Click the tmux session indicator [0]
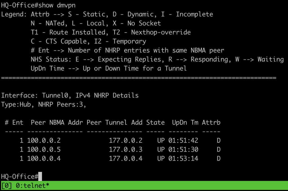The image size is (288, 191). (6, 185)
